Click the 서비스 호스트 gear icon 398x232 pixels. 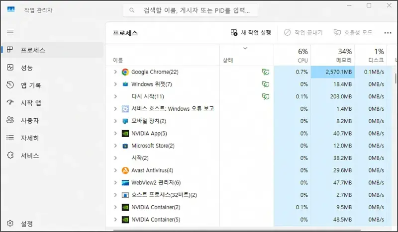125,109
